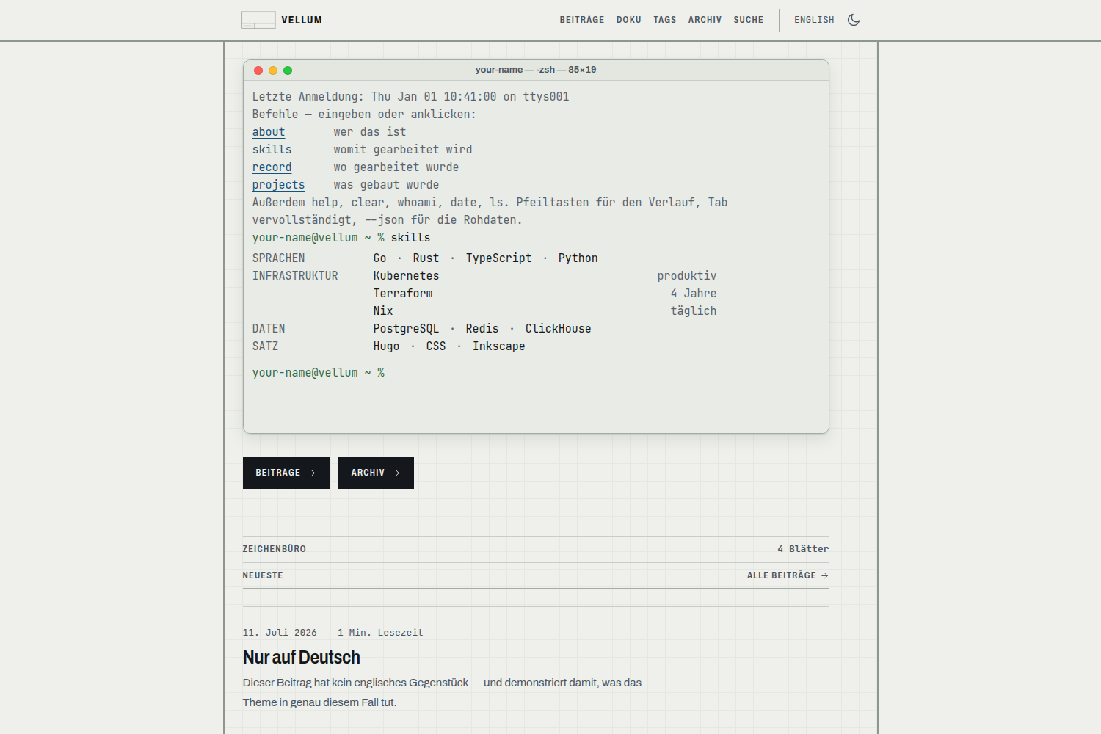Open the TAGS nav item
The width and height of the screenshot is (1101, 734).
(x=665, y=20)
